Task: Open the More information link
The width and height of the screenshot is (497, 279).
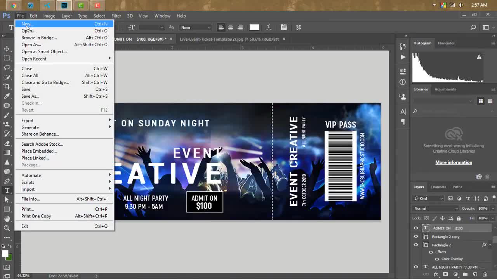Action: (x=454, y=162)
